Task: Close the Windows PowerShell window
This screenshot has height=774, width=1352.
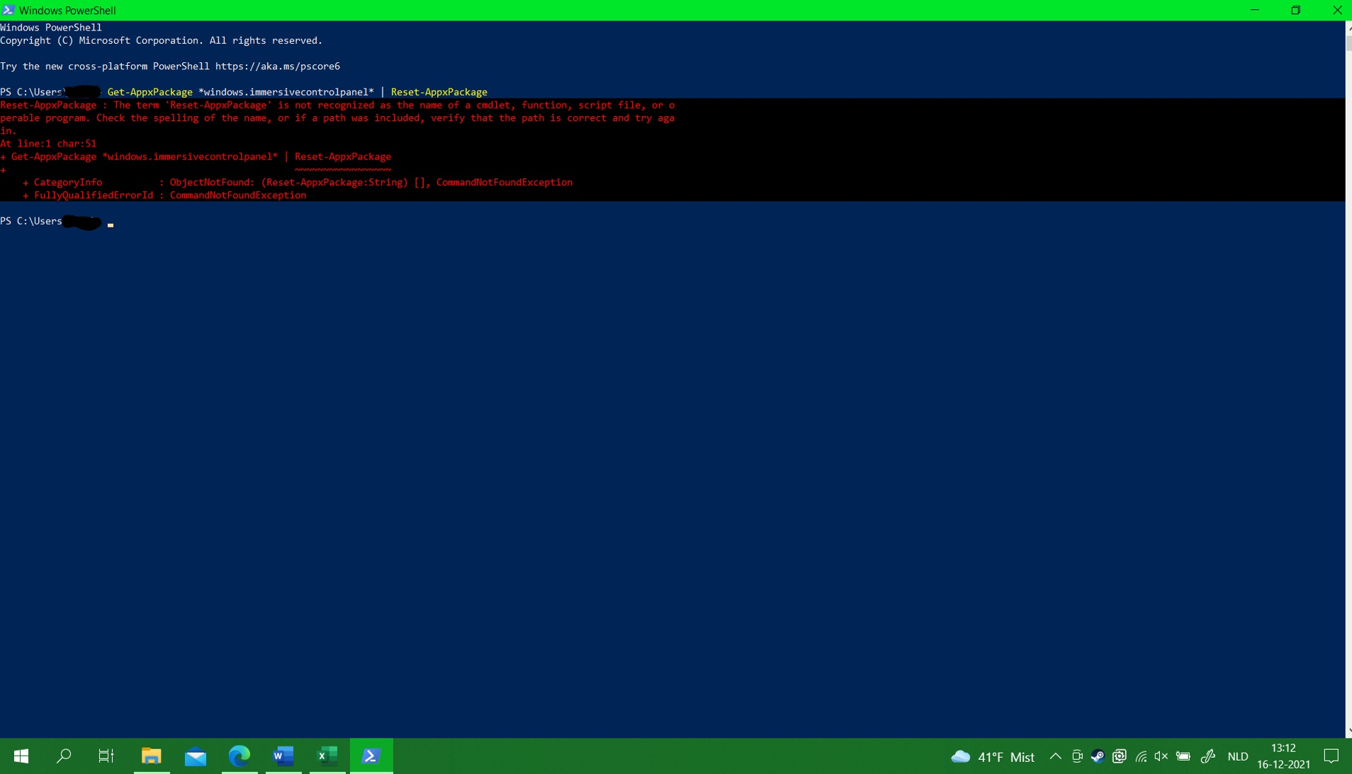Action: point(1337,10)
